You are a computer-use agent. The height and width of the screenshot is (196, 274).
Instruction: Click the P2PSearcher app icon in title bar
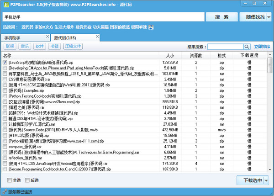4,4
